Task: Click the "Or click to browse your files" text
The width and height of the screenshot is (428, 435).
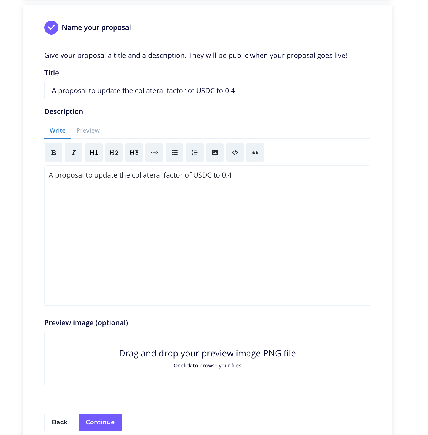Action: tap(207, 365)
